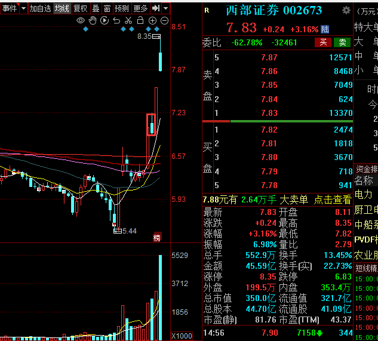
Task: Click the 14:56 tick trade row
Action: point(278,333)
